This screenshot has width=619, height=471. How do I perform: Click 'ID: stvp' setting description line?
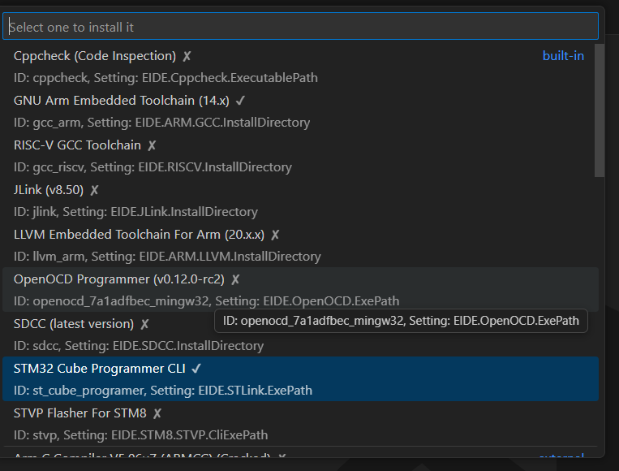click(x=140, y=435)
